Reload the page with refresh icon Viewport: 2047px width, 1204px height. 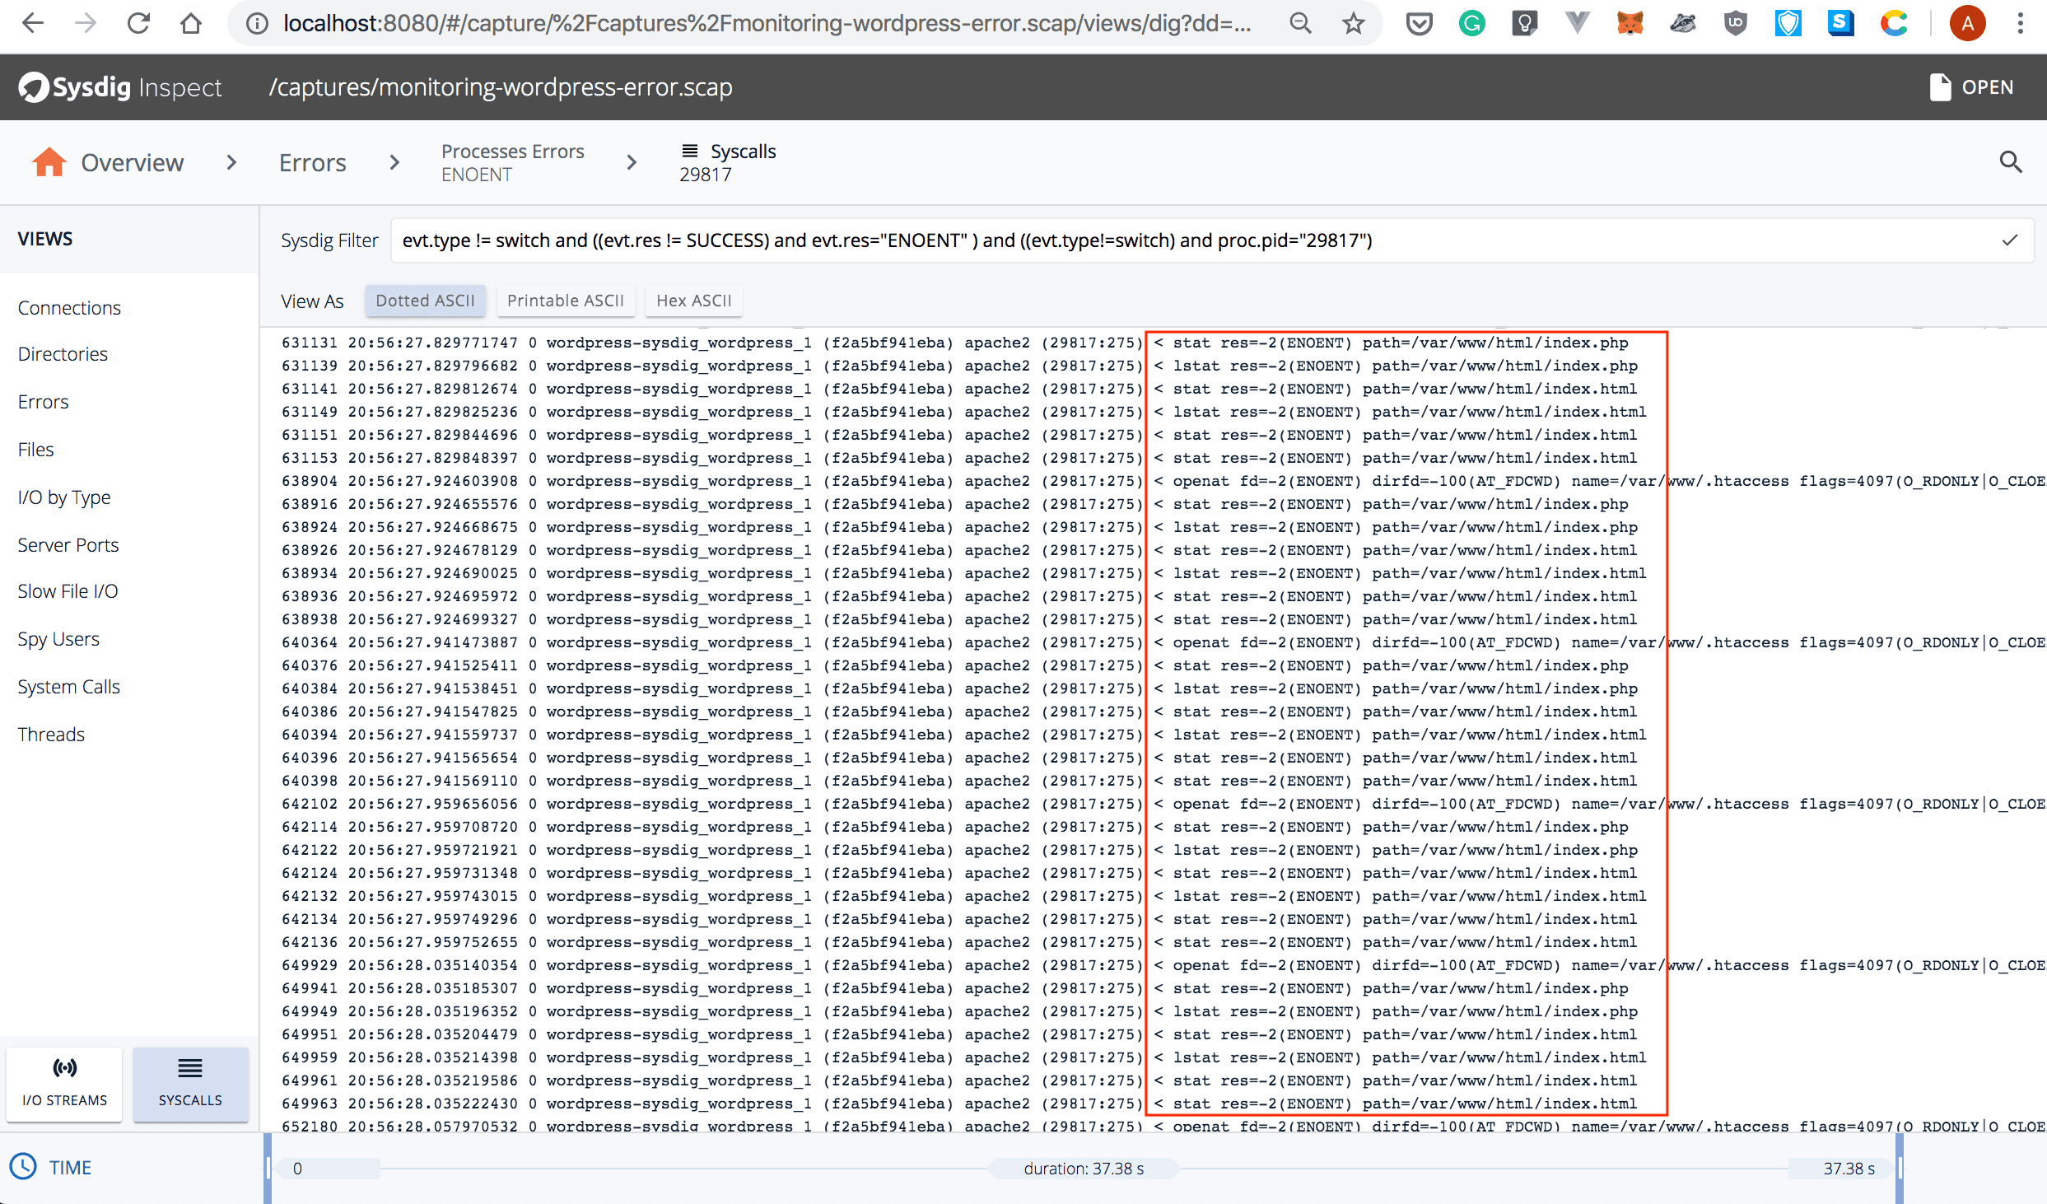138,23
